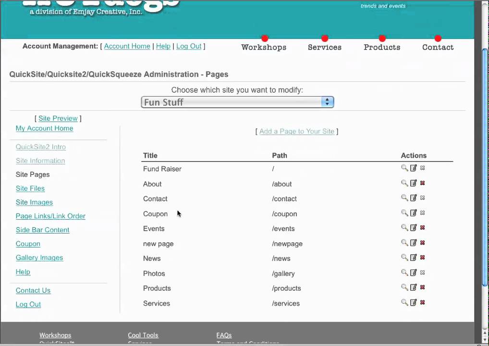Open Gallery Images in sidebar

(x=39, y=258)
